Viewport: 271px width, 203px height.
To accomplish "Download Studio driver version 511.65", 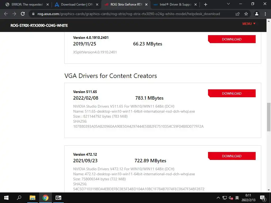I will coord(232,93).
